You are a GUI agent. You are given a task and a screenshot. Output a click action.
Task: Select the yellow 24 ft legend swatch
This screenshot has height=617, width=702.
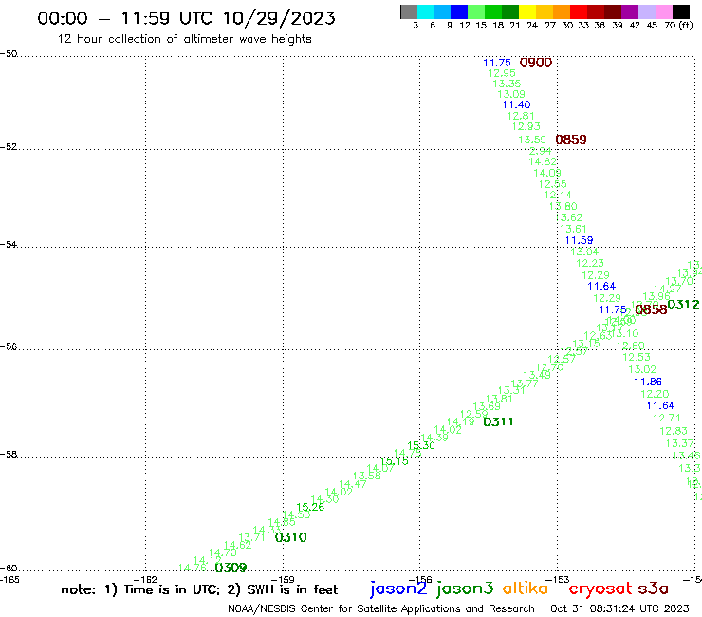click(x=527, y=11)
